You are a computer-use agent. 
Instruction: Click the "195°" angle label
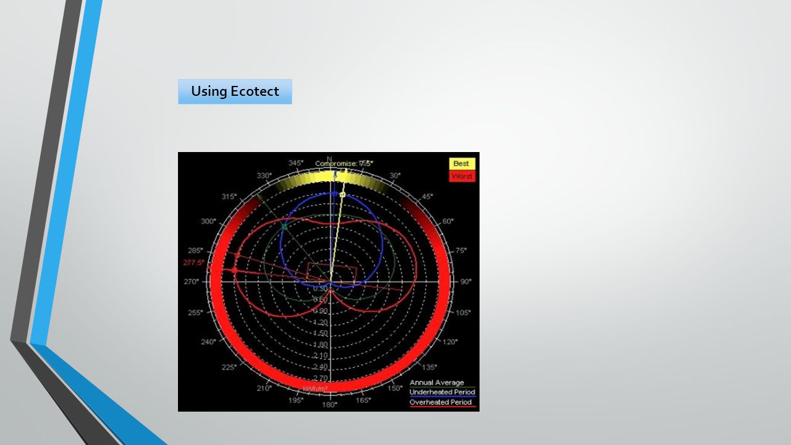point(296,400)
